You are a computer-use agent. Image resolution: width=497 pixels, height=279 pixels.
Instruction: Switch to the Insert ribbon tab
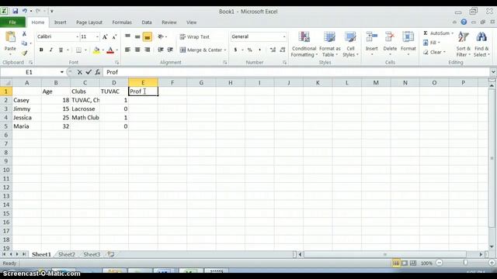tap(61, 22)
